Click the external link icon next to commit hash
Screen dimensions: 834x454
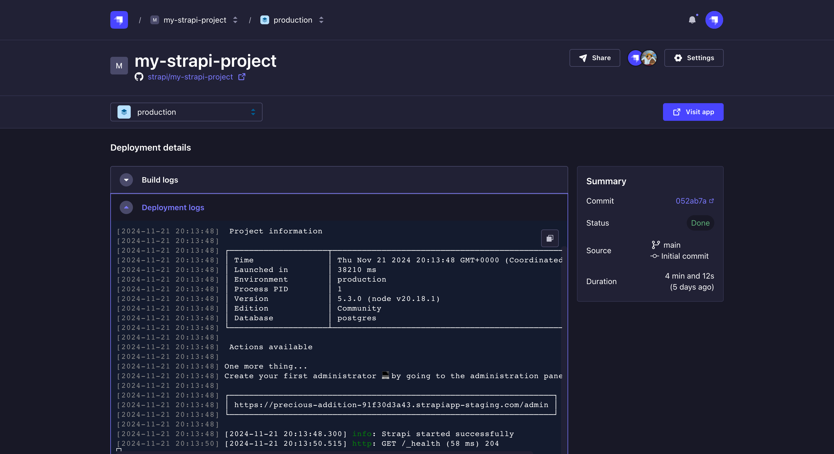click(712, 201)
